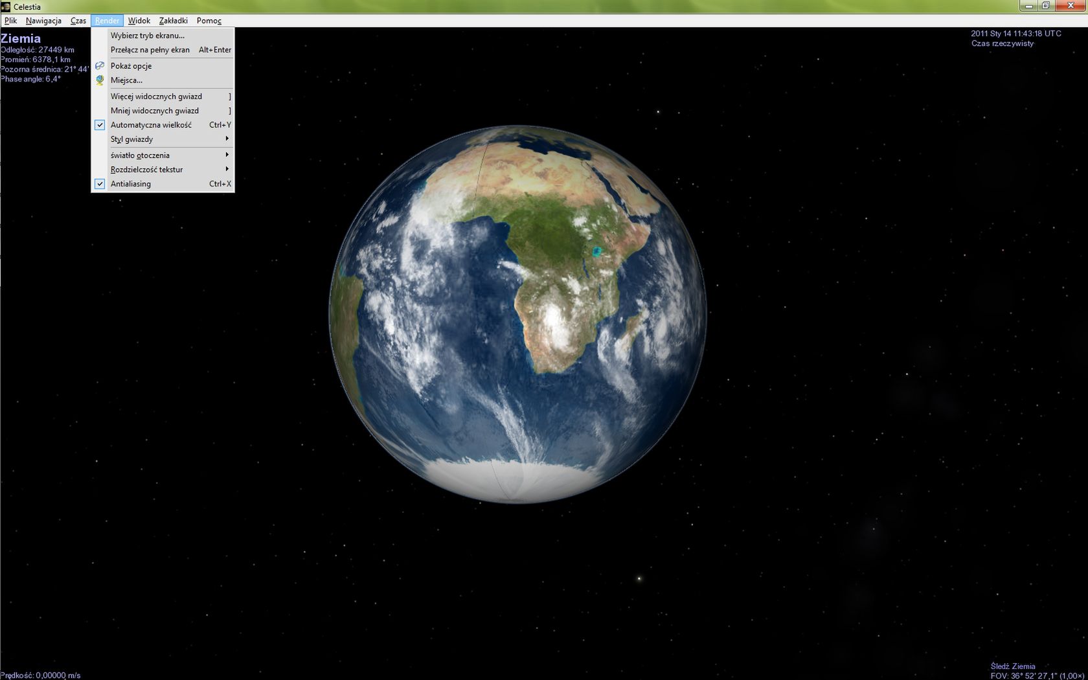Image resolution: width=1088 pixels, height=680 pixels.
Task: Minimize the Celestia window
Action: tap(1029, 6)
